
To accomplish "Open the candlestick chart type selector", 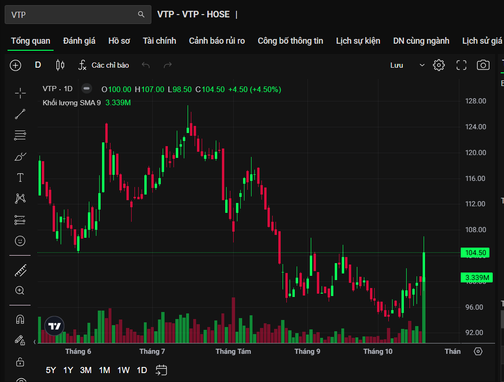I will [x=60, y=65].
